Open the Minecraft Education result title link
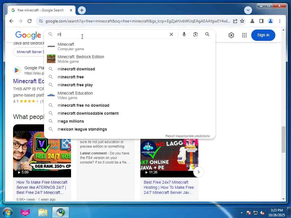Viewport: 291px width, 218px height. click(x=29, y=81)
